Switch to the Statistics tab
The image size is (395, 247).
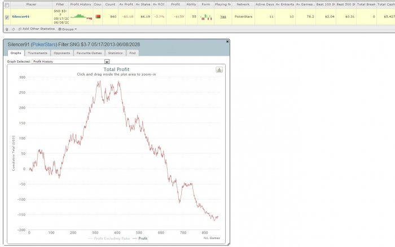coord(115,53)
